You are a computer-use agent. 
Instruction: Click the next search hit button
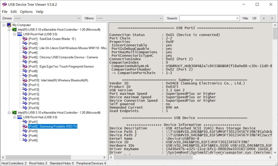tap(272, 18)
